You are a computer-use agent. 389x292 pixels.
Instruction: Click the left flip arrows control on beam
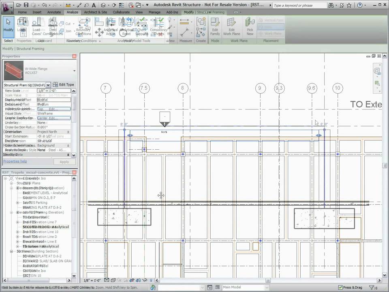click(130, 135)
